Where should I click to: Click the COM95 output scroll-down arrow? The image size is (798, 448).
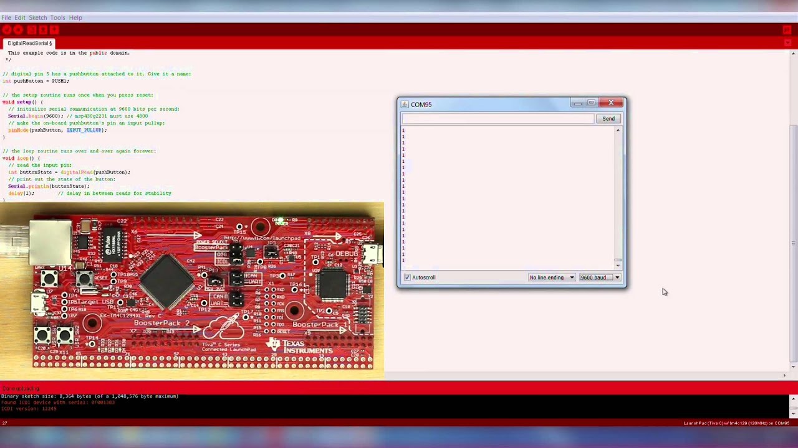click(618, 266)
